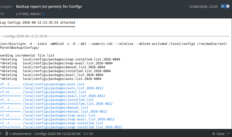Screen dimensions: 232x137
Task: Click the snap-installed.list.2026-0812 log line
Action: click(x=61, y=127)
